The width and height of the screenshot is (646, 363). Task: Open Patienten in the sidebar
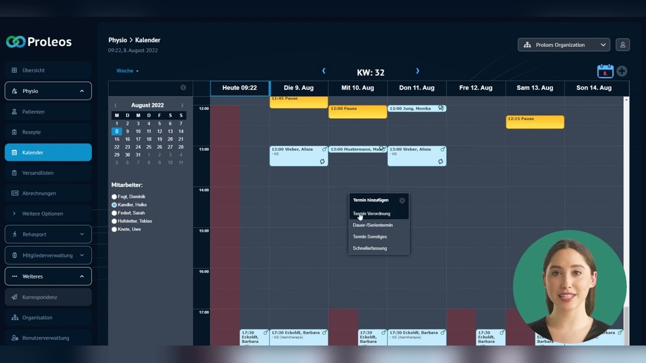48,112
